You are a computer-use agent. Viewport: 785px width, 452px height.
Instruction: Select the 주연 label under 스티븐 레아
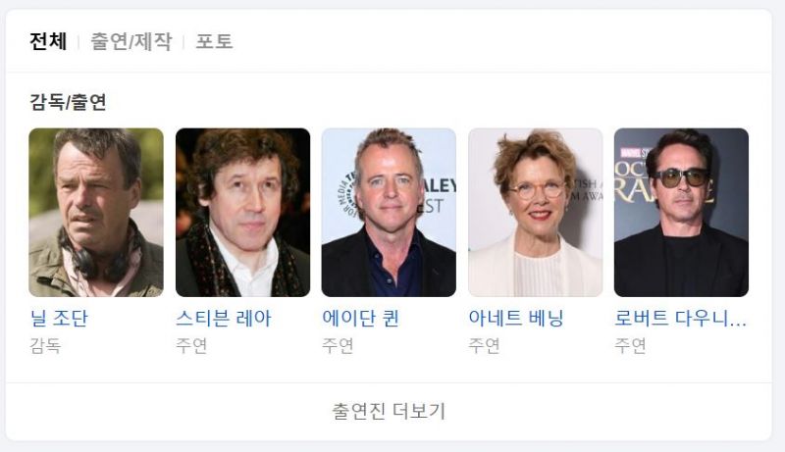[191, 345]
